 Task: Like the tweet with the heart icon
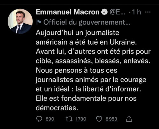point(99,119)
